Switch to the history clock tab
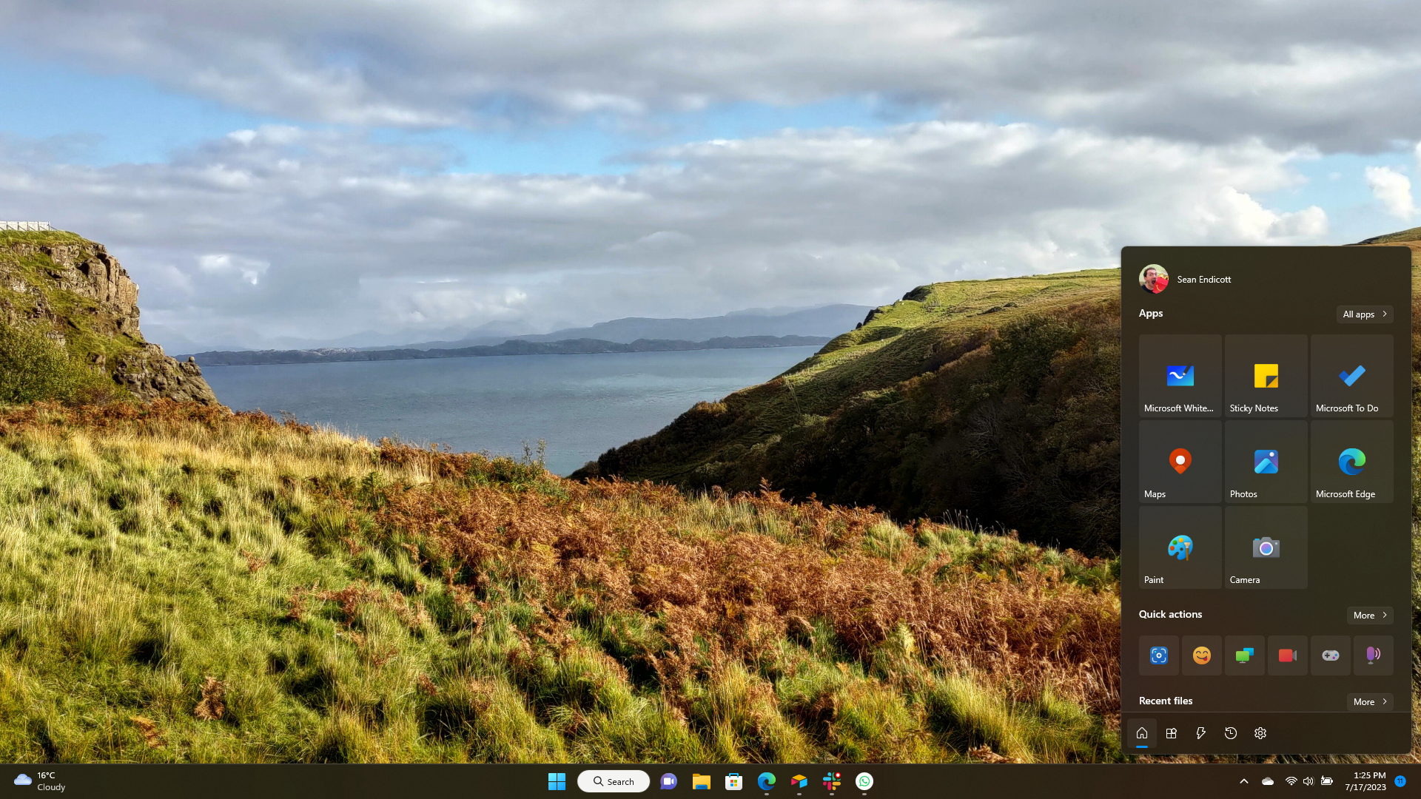Screen dimensions: 1421x799 tap(1230, 733)
